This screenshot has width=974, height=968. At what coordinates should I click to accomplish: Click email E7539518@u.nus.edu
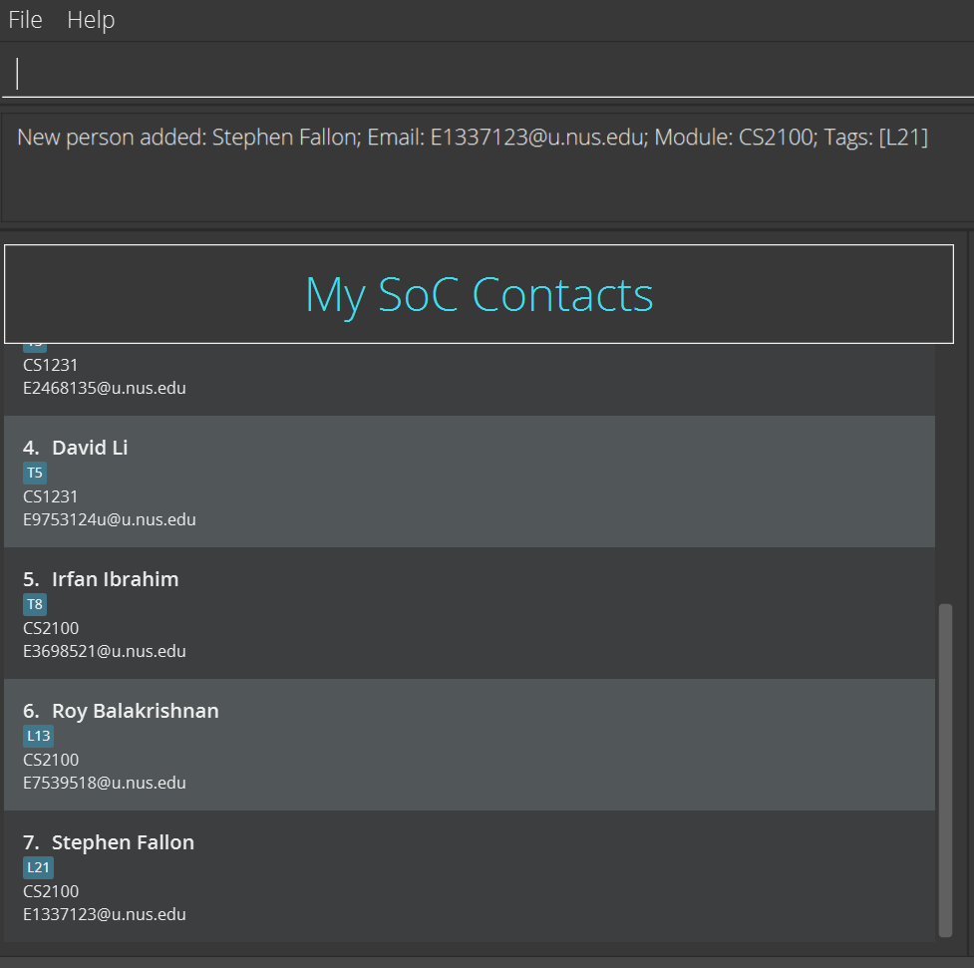click(105, 783)
